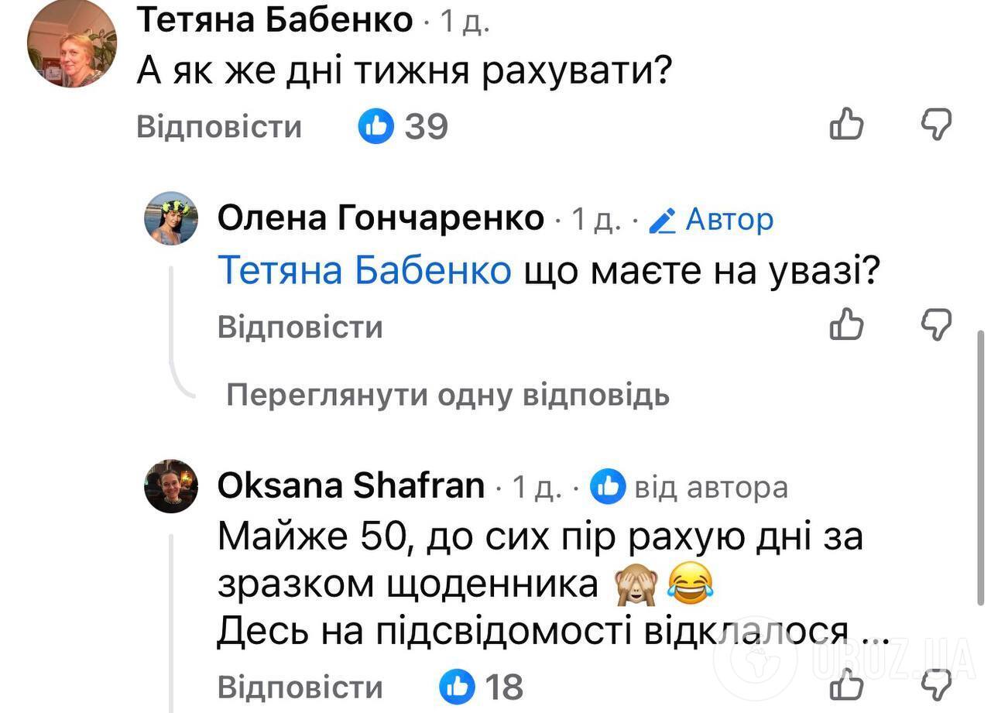Screen dimensions: 991x713
Task: Open reactions list for the 39 likes
Action: click(x=426, y=125)
